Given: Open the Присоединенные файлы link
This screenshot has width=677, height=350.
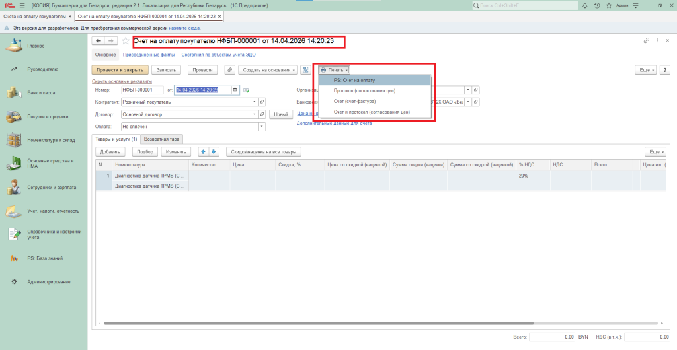Looking at the screenshot, I should (149, 55).
